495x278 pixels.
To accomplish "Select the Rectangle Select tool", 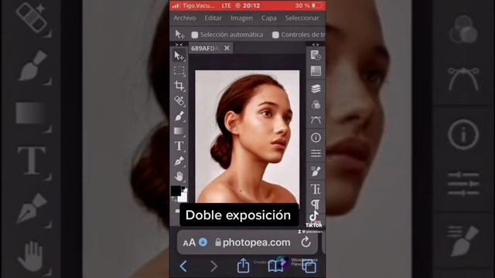I will 179,71.
